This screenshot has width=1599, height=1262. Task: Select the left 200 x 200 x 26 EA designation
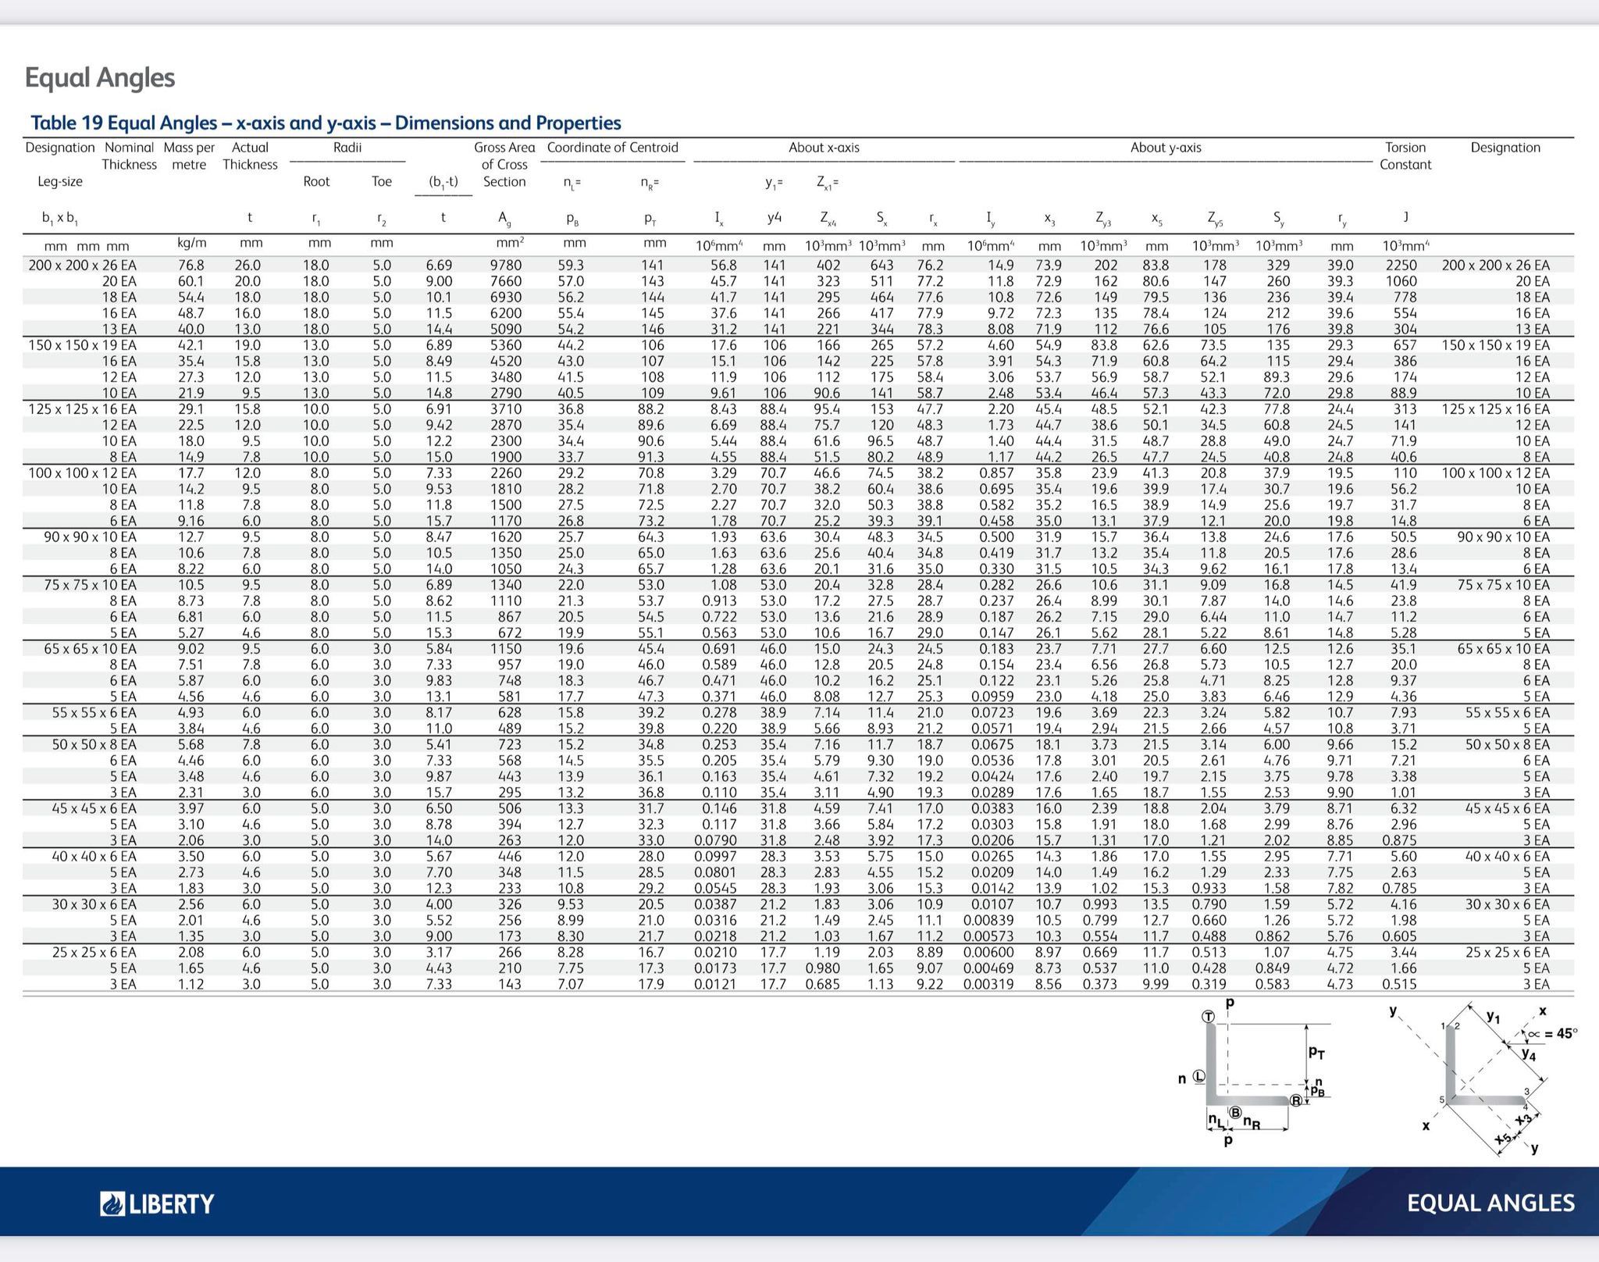click(82, 265)
